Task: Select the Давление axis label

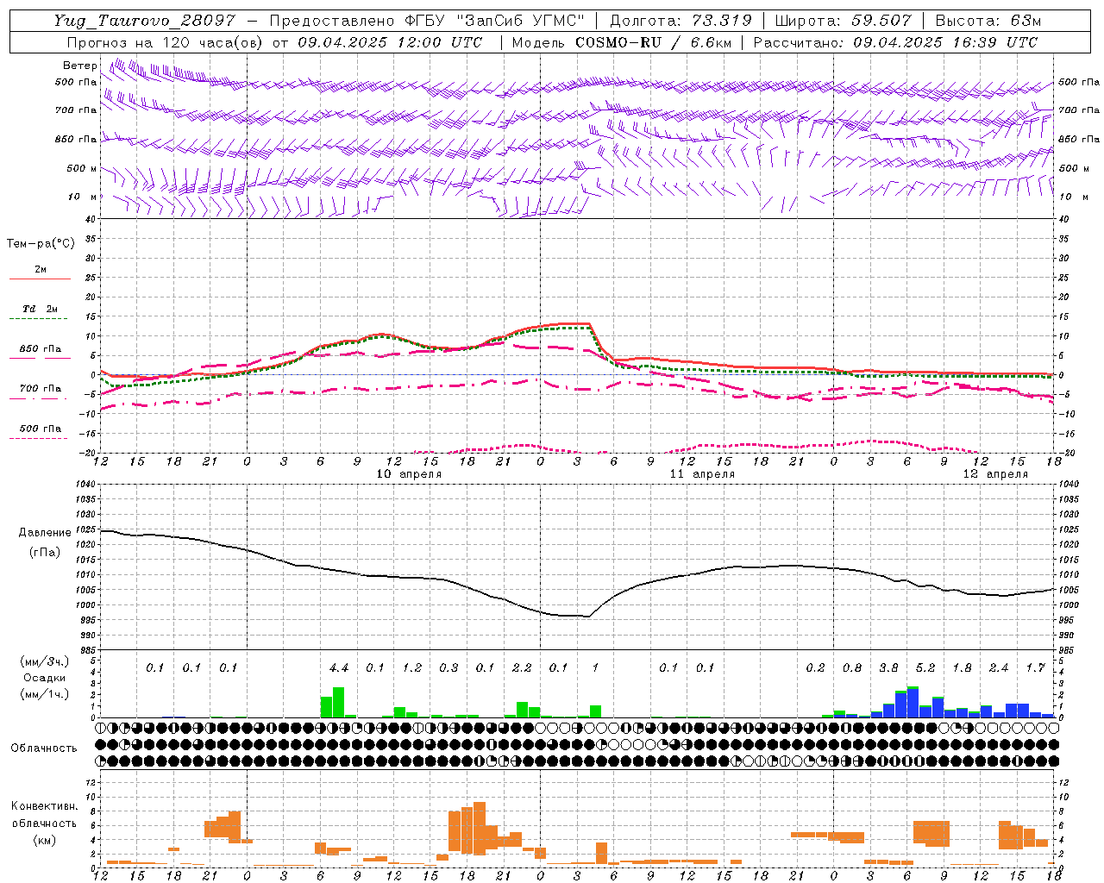Action: point(45,533)
